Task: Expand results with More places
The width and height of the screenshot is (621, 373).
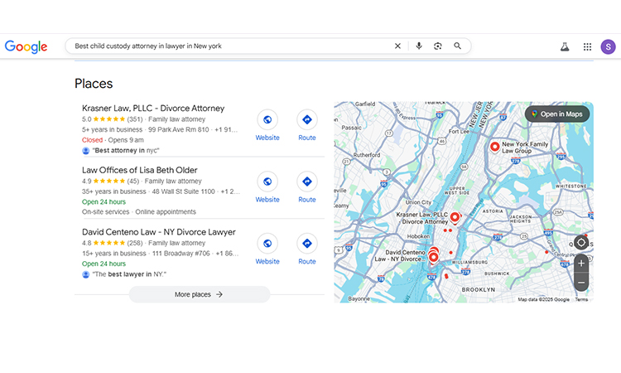Action: 200,294
